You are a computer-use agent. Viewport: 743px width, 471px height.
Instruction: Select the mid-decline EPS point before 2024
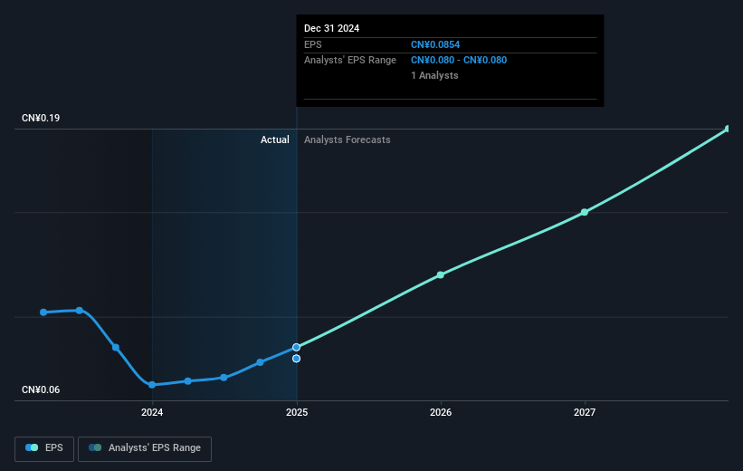pyautogui.click(x=116, y=347)
